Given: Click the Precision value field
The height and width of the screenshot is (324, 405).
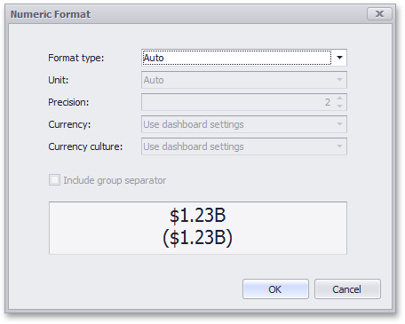Looking at the screenshot, I should pyautogui.click(x=238, y=102).
